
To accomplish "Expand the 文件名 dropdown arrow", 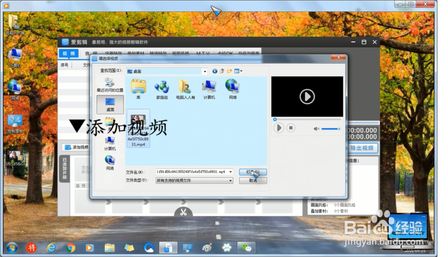I will click(230, 172).
